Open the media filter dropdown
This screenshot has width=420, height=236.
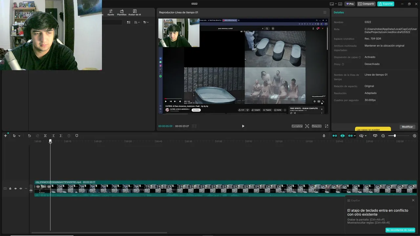(x=146, y=22)
